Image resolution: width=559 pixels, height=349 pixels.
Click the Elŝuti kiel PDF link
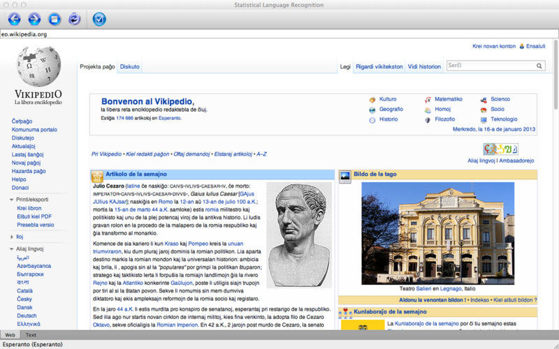tap(34, 216)
